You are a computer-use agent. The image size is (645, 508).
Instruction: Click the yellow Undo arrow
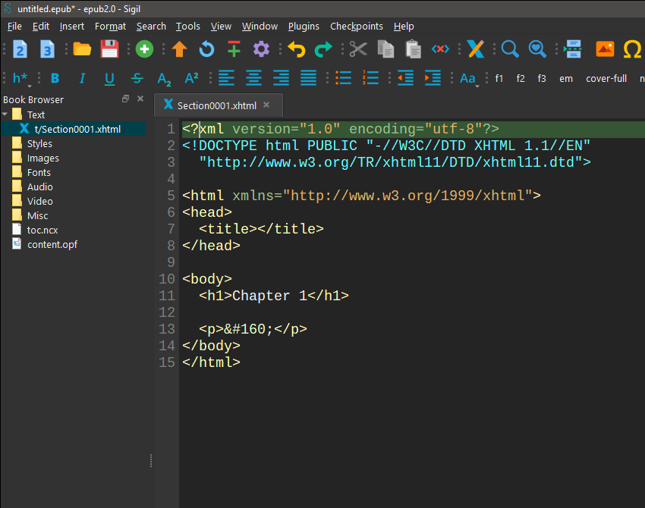coord(296,49)
